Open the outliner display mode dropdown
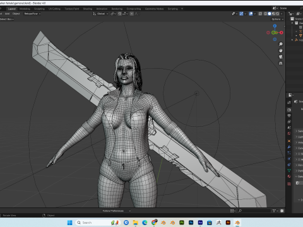 pyautogui.click(x=299, y=14)
